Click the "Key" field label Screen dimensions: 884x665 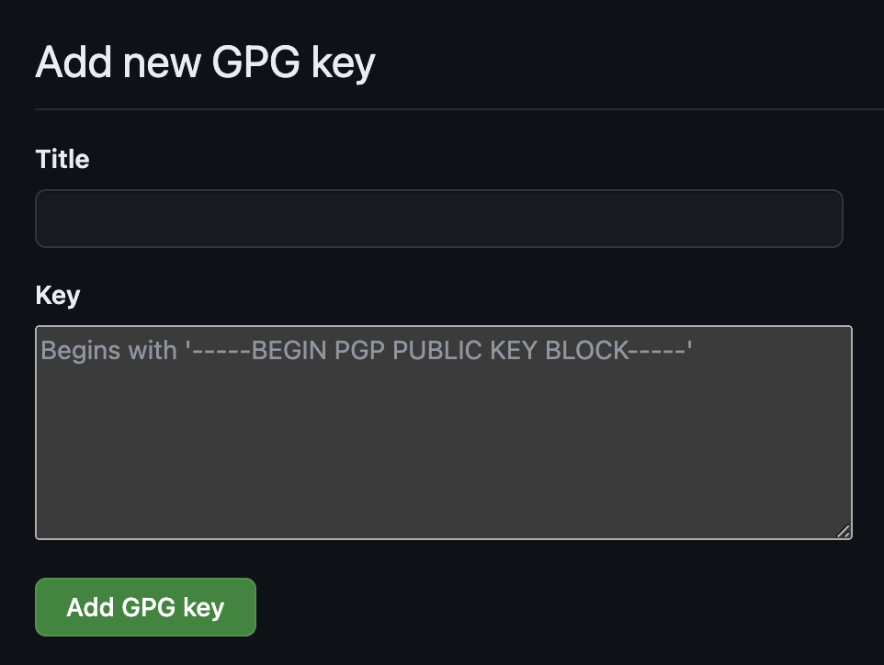(x=58, y=296)
